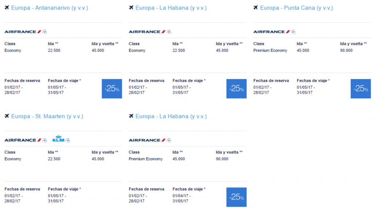
Task: Click the Air France logo in Antananarivo offer
Action: click(23, 32)
